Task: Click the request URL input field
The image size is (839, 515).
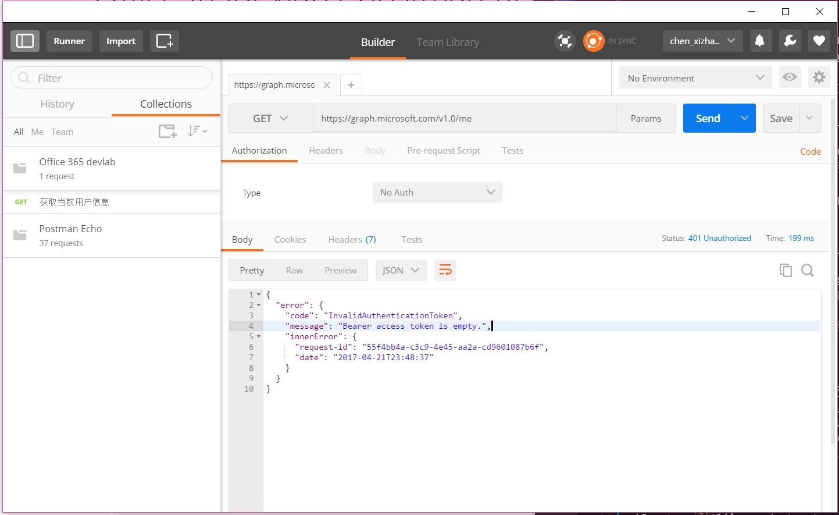Action: pos(464,118)
